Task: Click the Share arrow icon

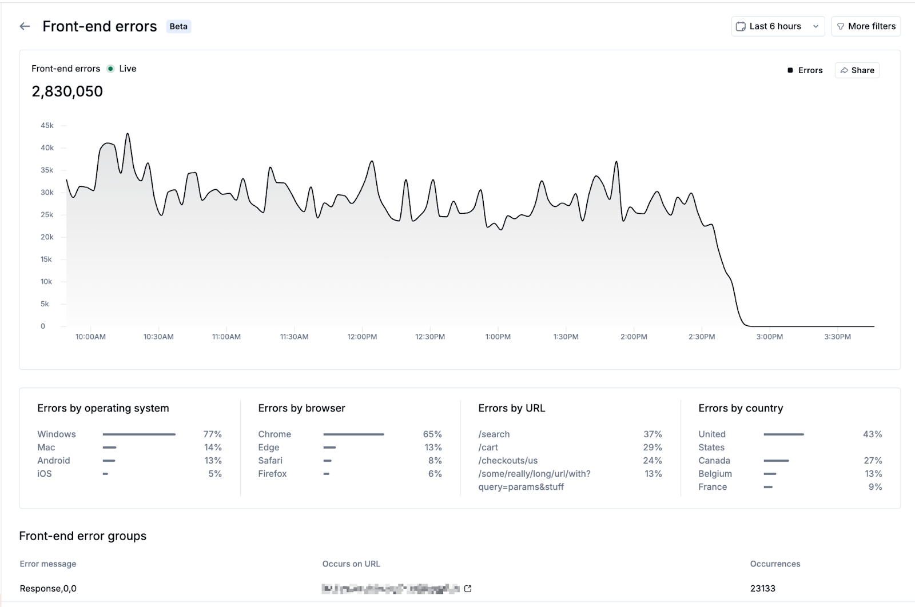Action: [x=844, y=70]
